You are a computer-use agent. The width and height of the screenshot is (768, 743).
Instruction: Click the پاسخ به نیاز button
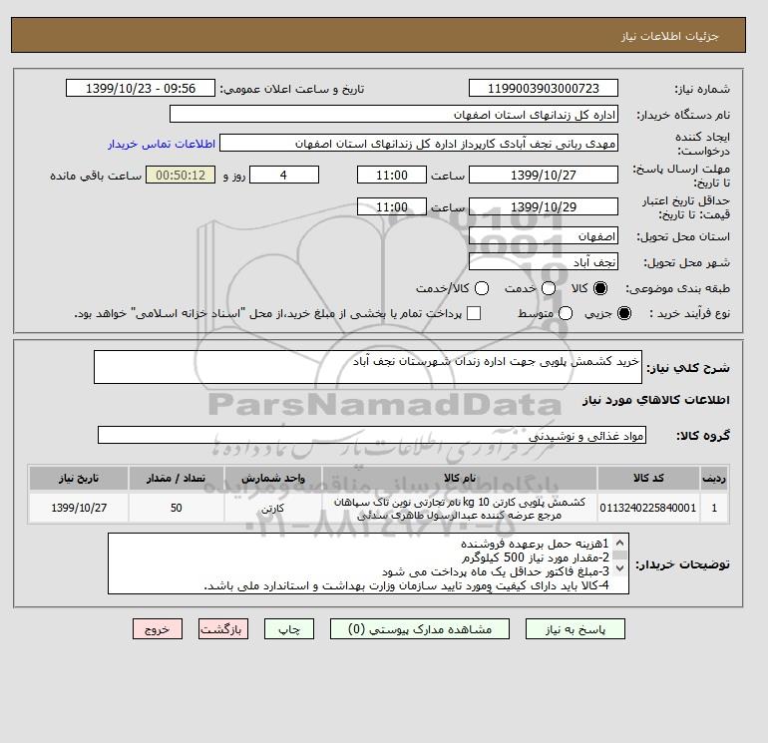click(x=576, y=629)
